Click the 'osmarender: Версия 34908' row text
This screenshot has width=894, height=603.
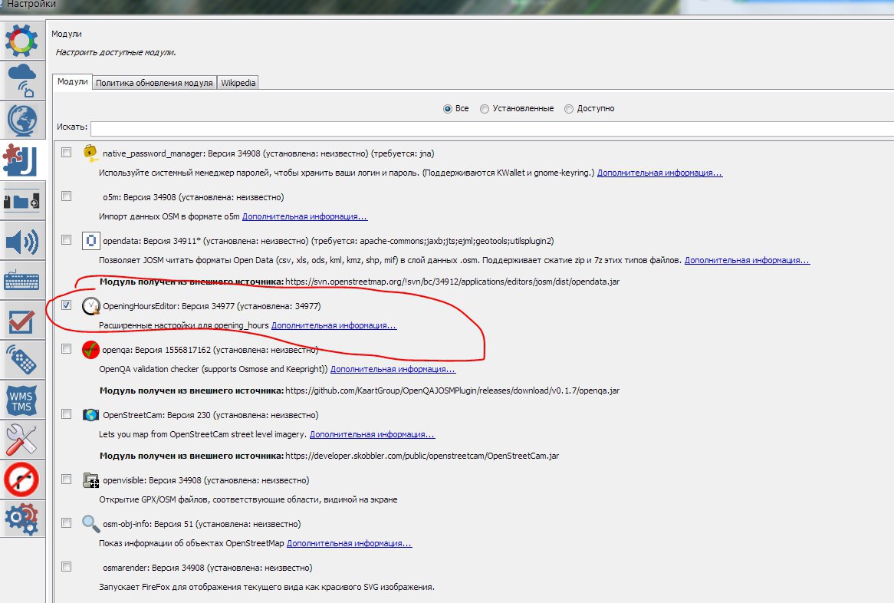tap(208, 568)
